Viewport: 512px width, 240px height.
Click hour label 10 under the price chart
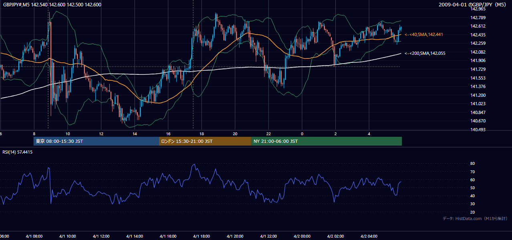click(x=68, y=134)
